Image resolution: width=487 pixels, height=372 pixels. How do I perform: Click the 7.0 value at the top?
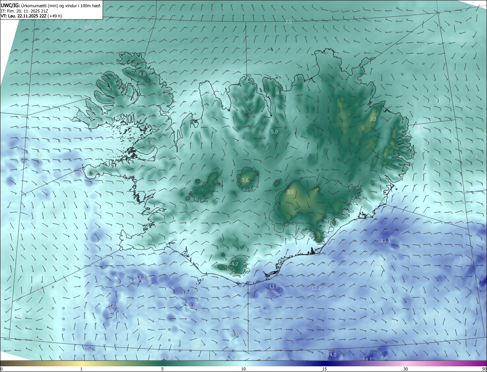288,22
